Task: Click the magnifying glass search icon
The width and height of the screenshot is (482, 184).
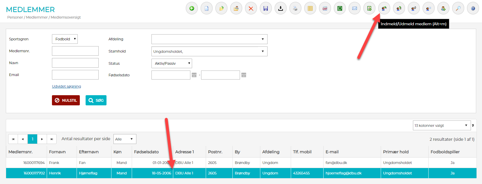Action: tap(458, 8)
